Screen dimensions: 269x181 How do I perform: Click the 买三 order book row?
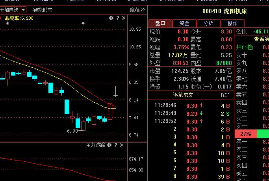point(252,158)
